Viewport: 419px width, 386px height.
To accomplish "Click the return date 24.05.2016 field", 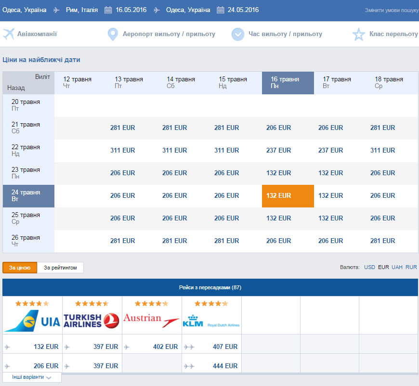I will tap(243, 10).
